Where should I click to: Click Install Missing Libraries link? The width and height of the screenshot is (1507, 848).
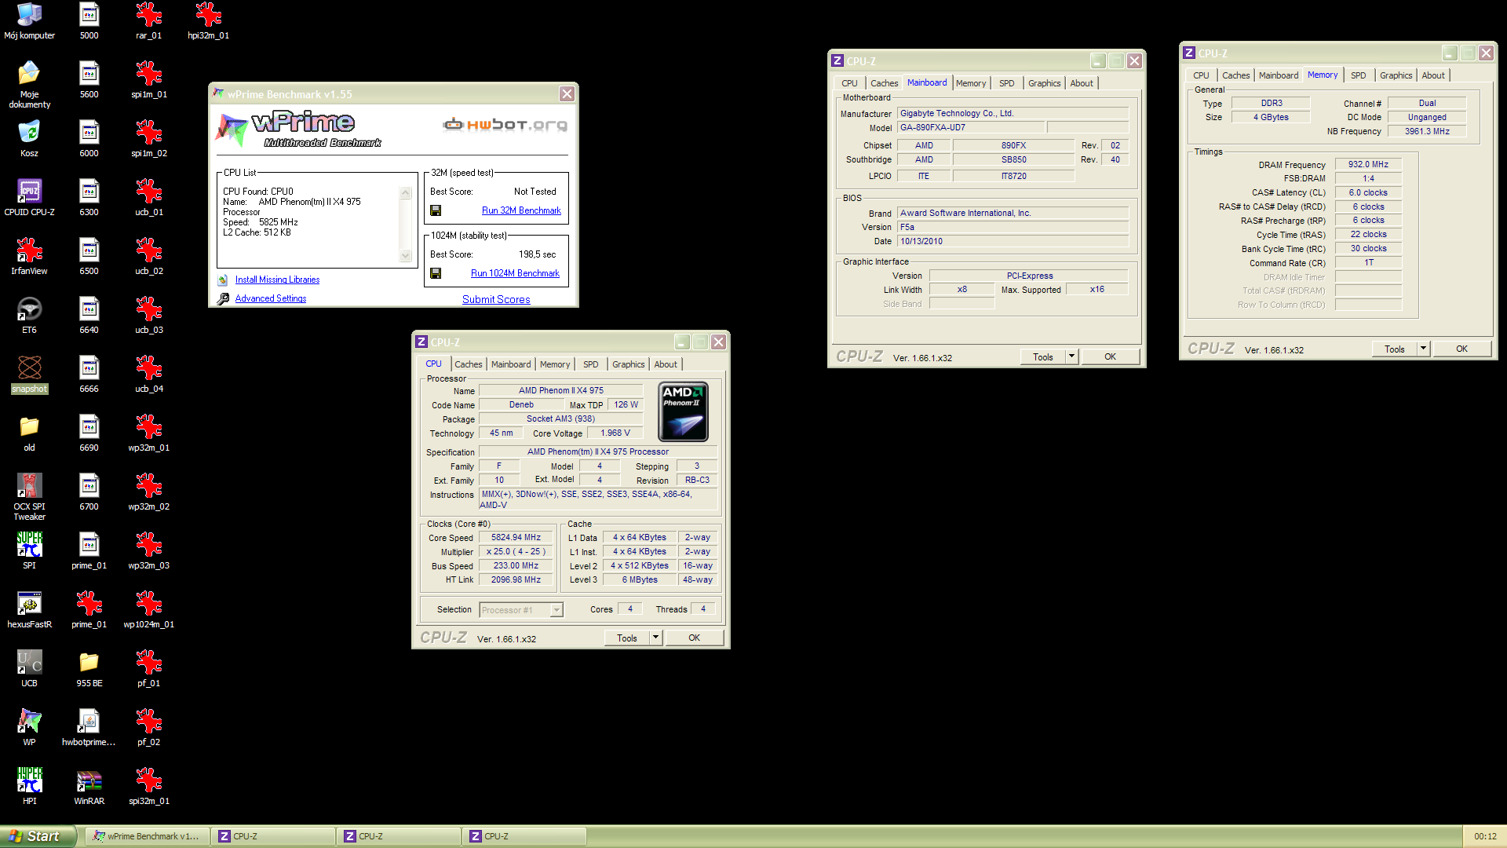[x=277, y=280]
